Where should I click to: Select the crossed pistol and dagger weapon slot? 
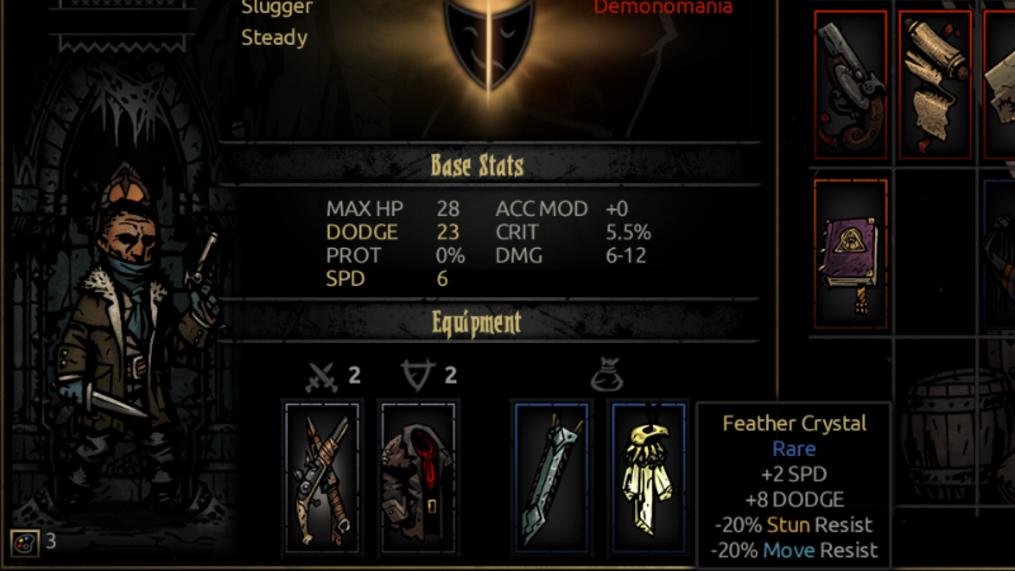[322, 477]
